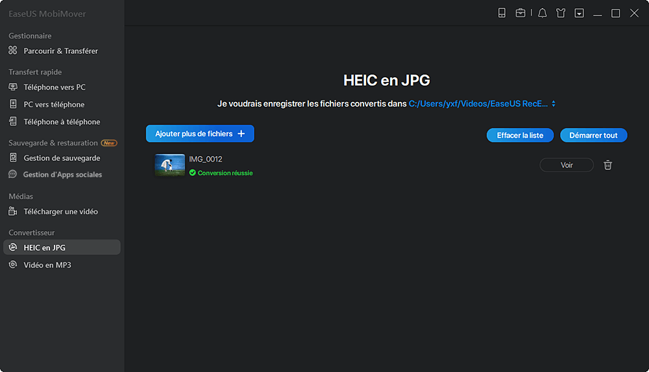Screen dimensions: 649x372
Task: Open Gestion d'Apps sociales
Action: pyautogui.click(x=62, y=175)
